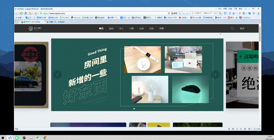Expand the 收藏 dropdown arrow on bookmarks bar

[23, 17]
